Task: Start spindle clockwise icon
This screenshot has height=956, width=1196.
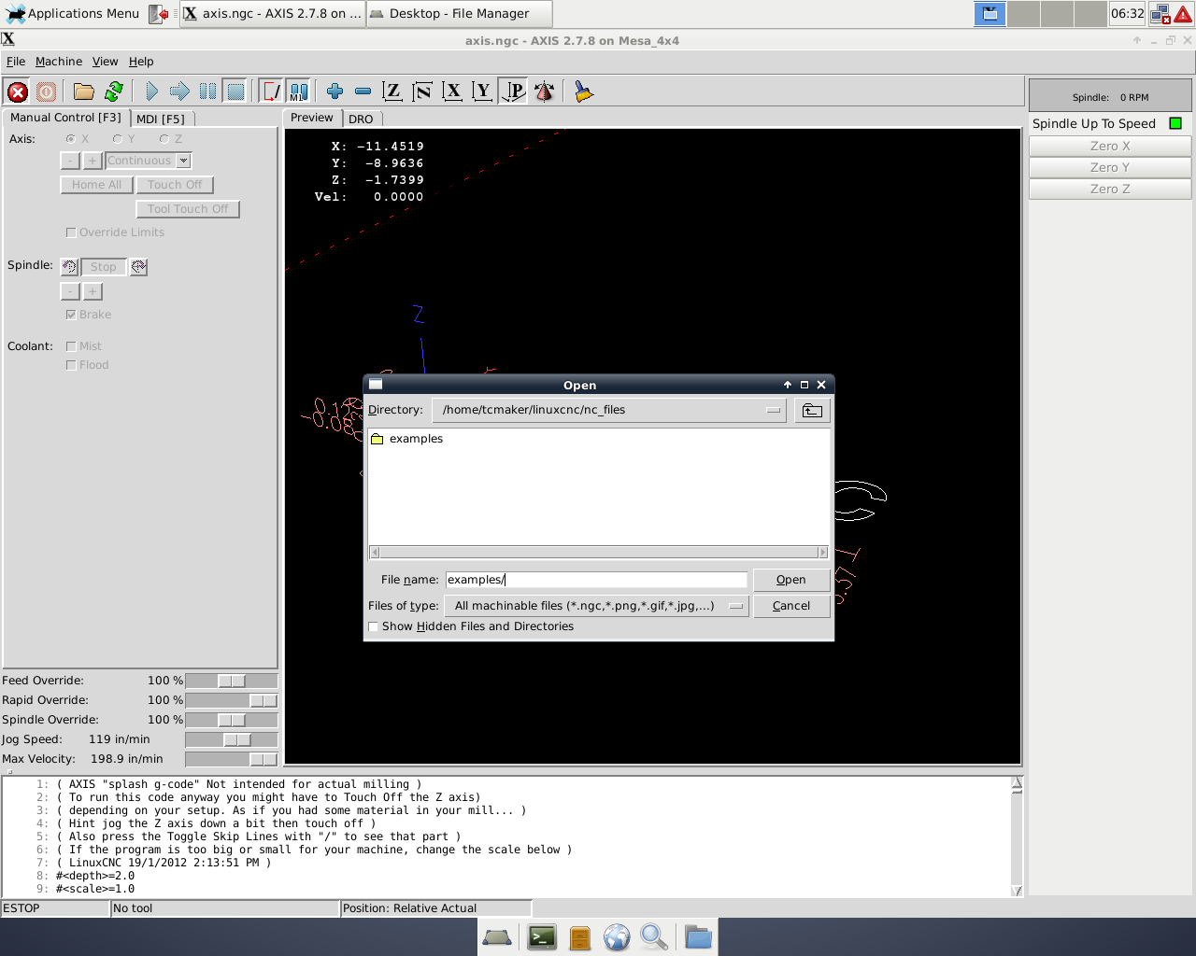Action: (138, 267)
